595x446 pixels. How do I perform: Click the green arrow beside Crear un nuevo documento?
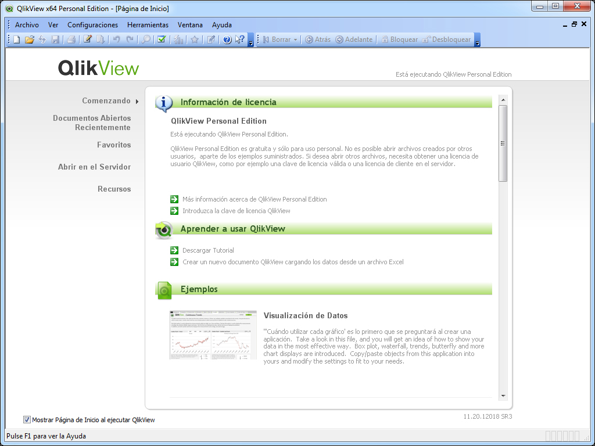point(174,262)
